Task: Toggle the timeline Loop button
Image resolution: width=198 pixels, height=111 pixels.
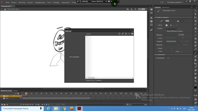Action: [x=38, y=105]
